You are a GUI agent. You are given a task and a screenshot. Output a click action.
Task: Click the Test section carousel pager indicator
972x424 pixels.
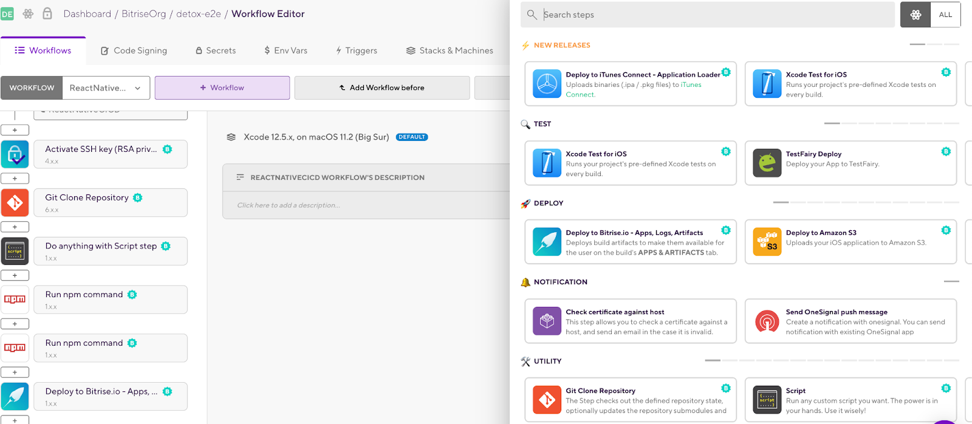[891, 123]
